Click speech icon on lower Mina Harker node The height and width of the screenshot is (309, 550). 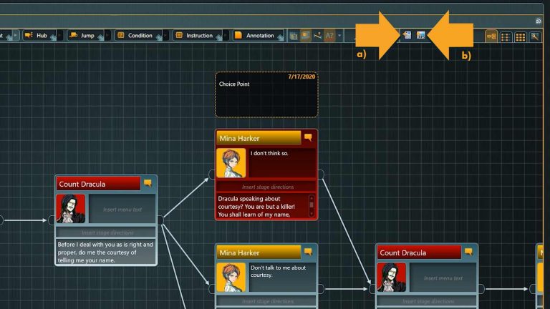pos(309,252)
